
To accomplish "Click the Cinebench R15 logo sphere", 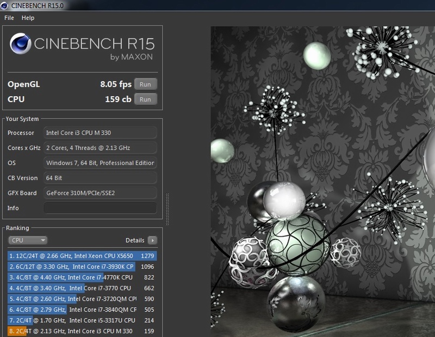I will coord(20,43).
